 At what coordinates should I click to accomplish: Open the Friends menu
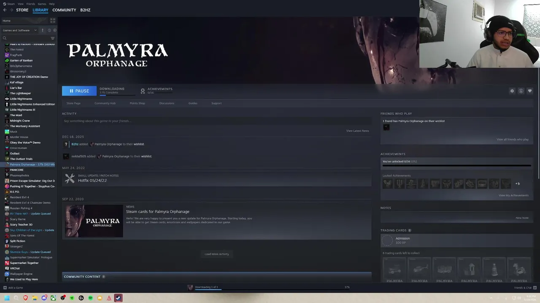[31, 4]
